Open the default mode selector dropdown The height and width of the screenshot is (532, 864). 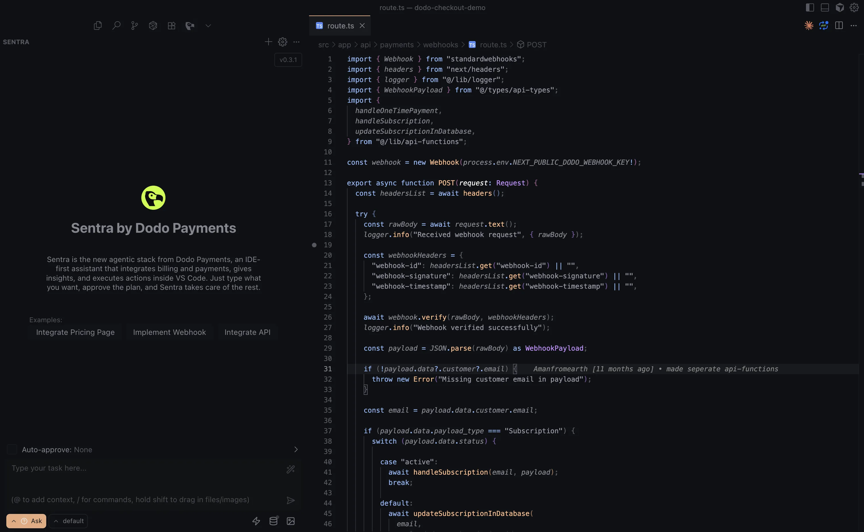pyautogui.click(x=68, y=521)
